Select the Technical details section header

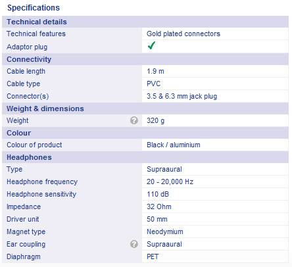(x=145, y=22)
